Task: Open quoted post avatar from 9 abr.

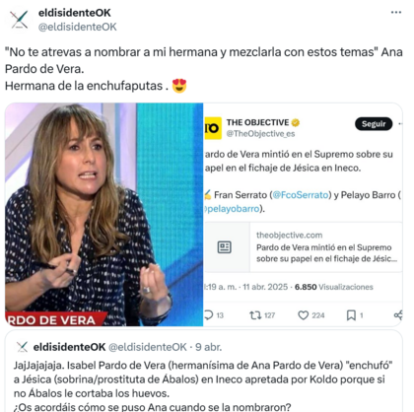Action: pos(22,347)
